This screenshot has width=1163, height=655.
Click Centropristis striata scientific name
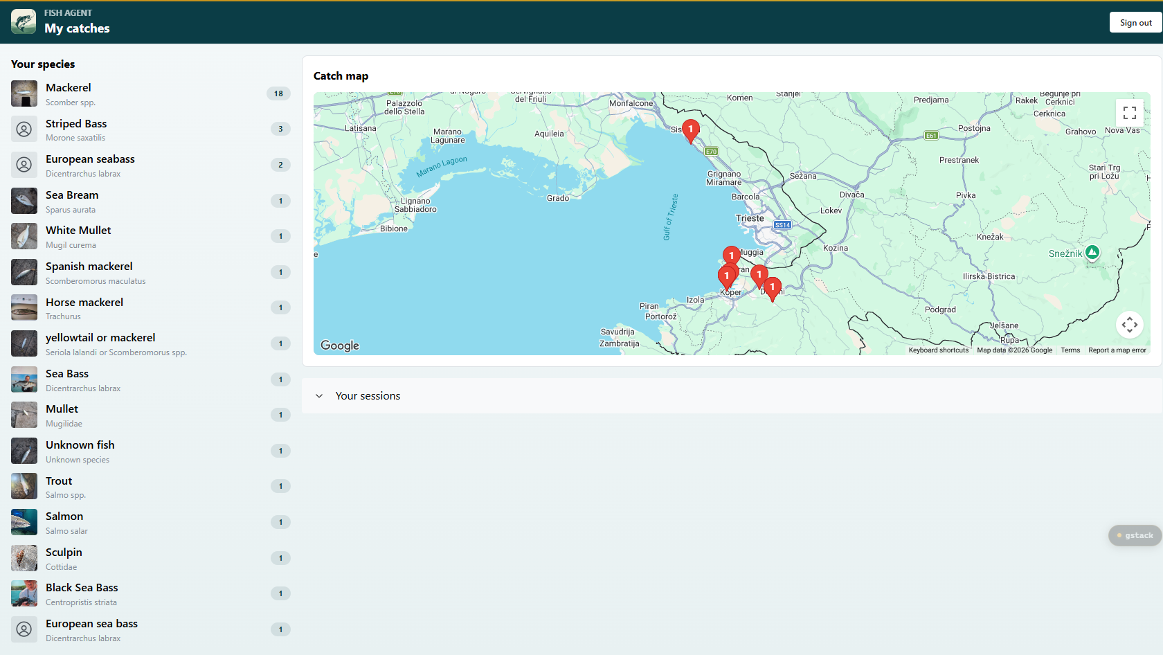coord(81,602)
